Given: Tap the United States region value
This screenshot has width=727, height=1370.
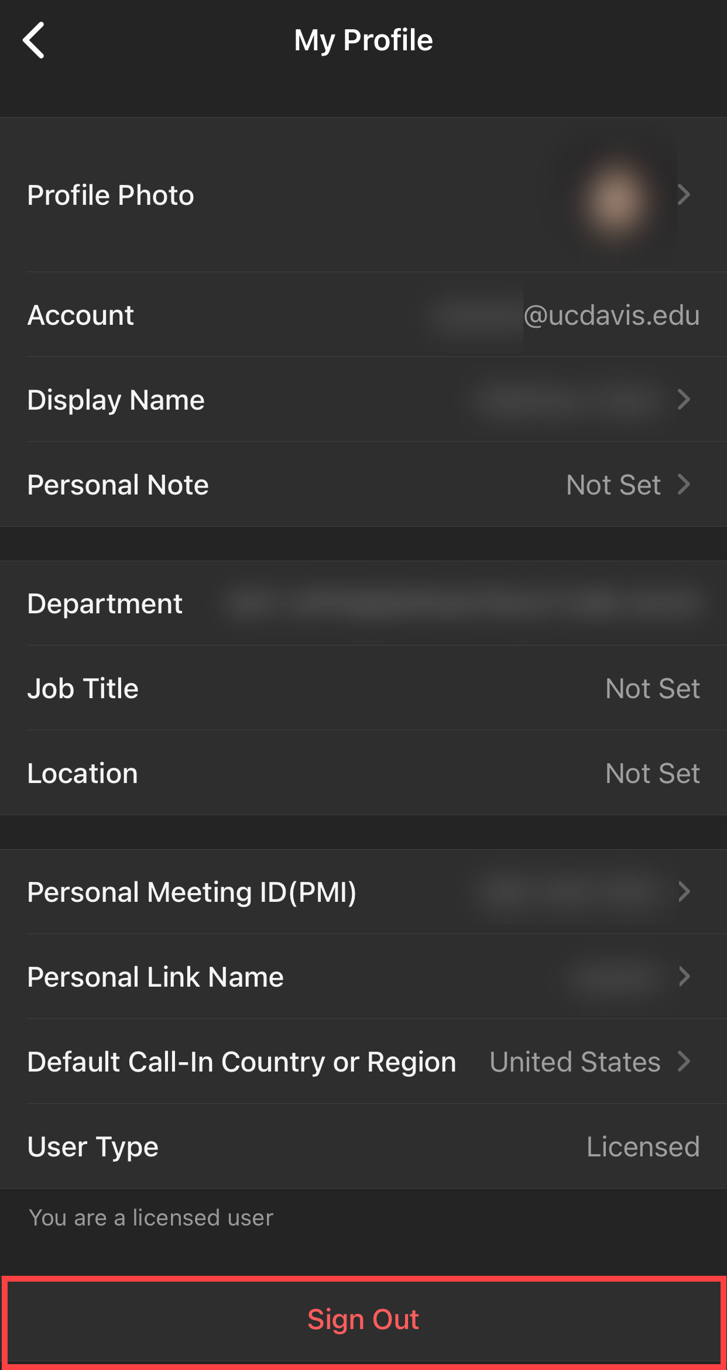Looking at the screenshot, I should coord(575,1062).
